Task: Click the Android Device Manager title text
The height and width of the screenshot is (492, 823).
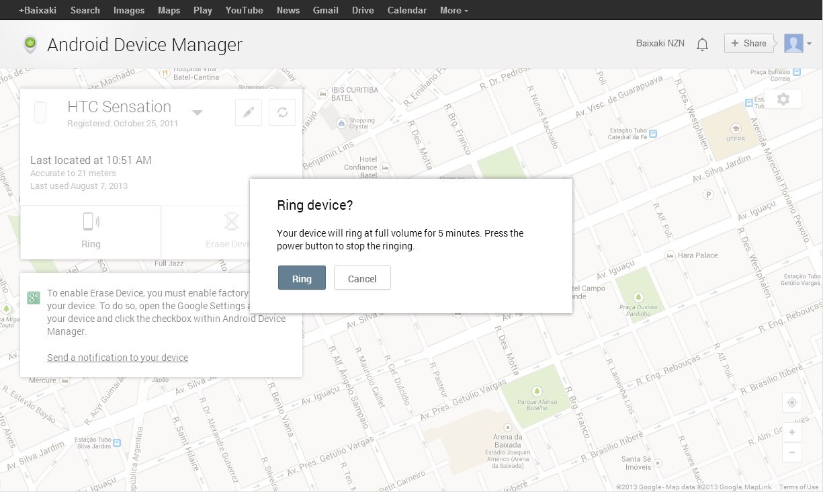Action: (x=144, y=44)
